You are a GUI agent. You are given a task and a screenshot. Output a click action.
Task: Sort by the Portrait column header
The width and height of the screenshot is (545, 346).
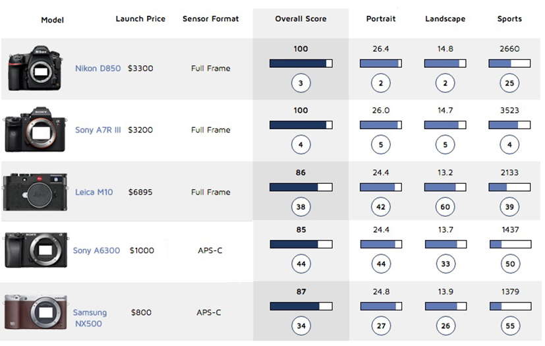pos(381,18)
